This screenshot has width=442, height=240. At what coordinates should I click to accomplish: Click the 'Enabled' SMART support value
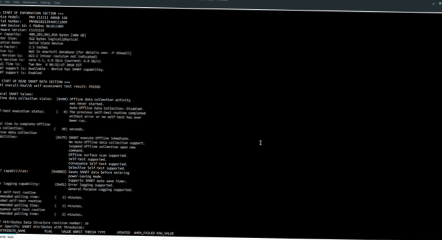pyautogui.click(x=35, y=73)
